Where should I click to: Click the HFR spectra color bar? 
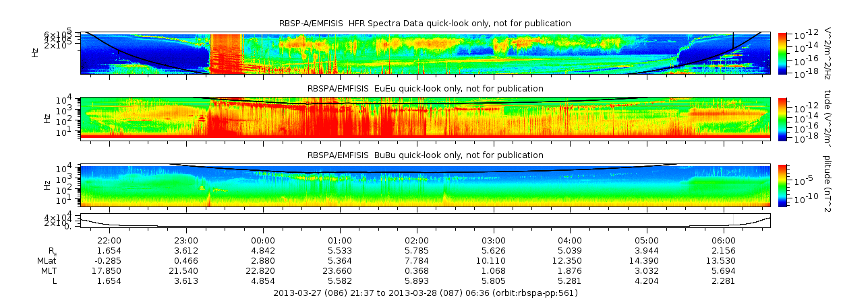click(782, 52)
